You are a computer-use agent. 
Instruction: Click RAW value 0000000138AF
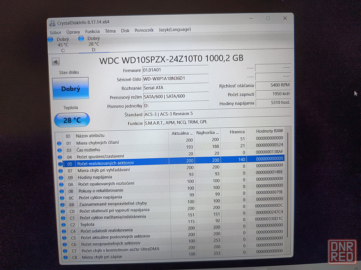click(269, 152)
